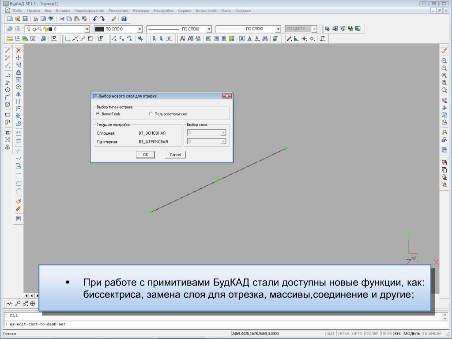Open the Вставка menu
Viewport: 452px width, 339px height.
63,11
